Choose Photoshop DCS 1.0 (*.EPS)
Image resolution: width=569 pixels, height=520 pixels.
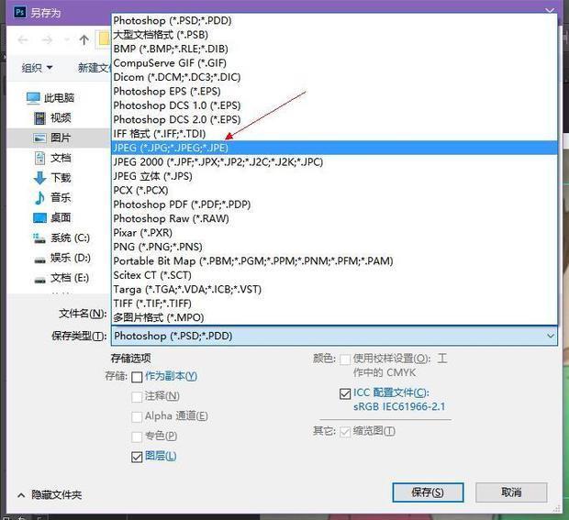(334, 105)
